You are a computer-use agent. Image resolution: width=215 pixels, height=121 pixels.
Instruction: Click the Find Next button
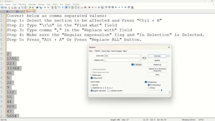click(157, 56)
